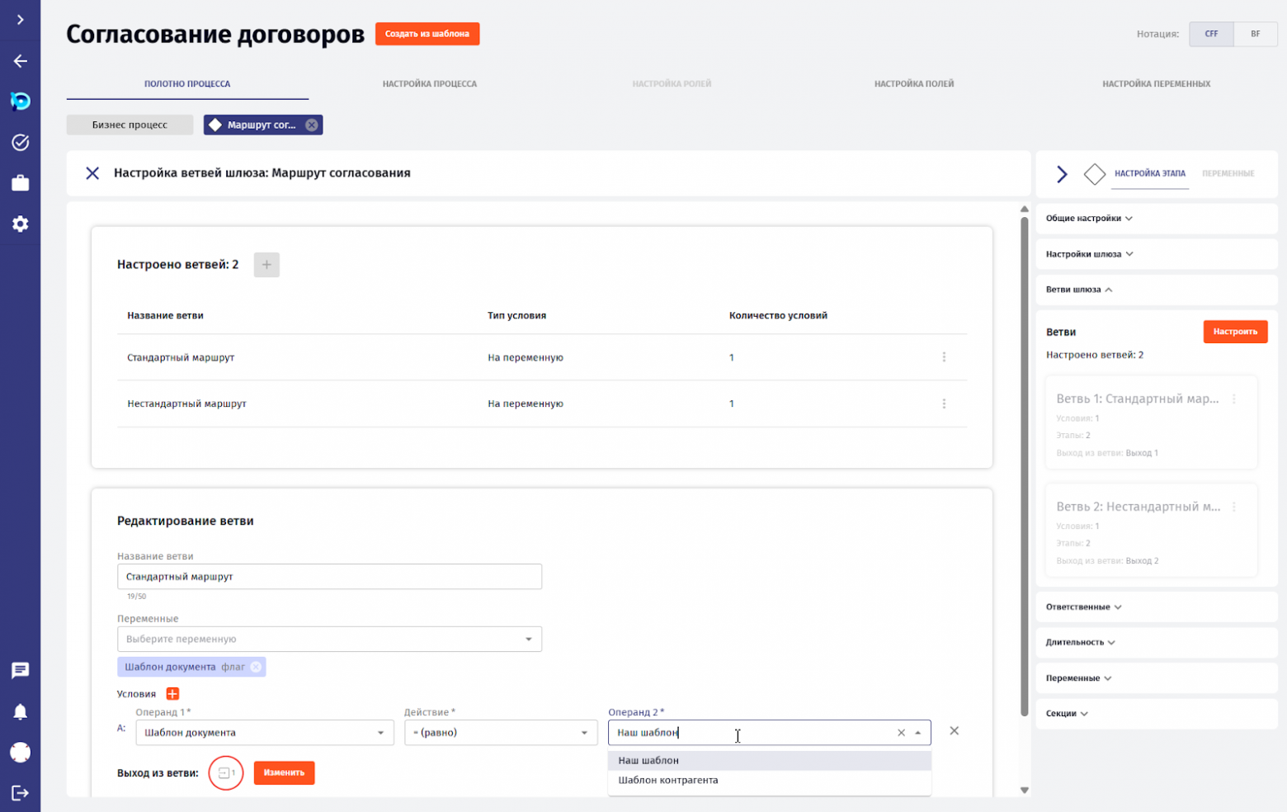Click the logout icon in sidebar
This screenshot has height=812, width=1287.
[x=20, y=793]
